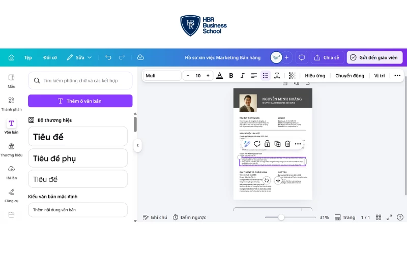Open the text alignment option
The height and width of the screenshot is (254, 407).
click(254, 76)
